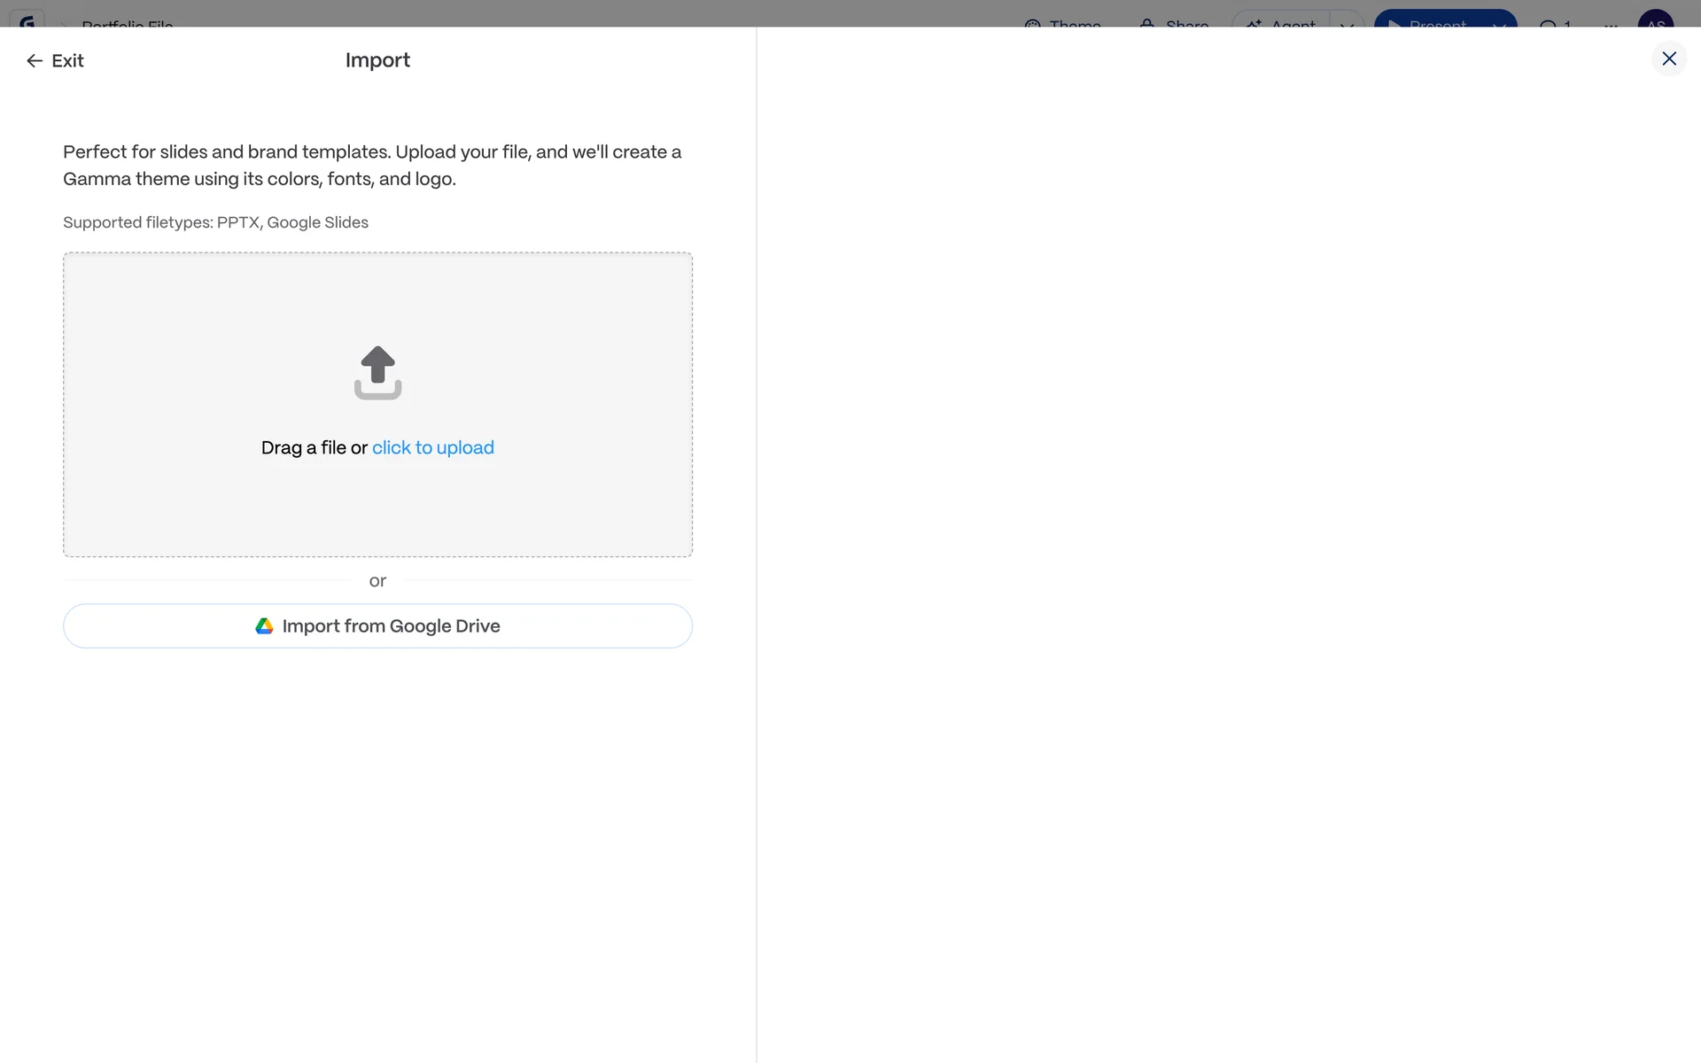The height and width of the screenshot is (1063, 1701).
Task: Click the Google Drive logo icon
Action: 264,626
